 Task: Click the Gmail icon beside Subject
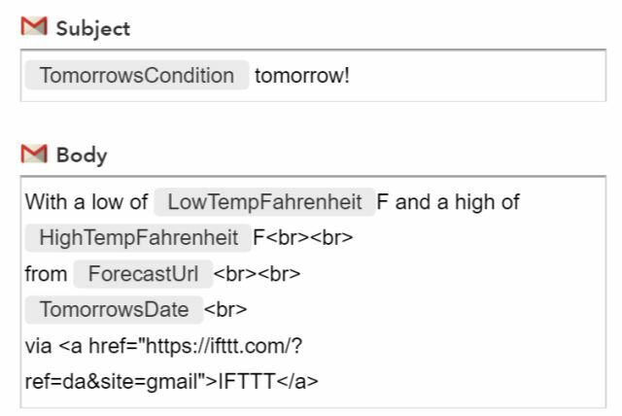(34, 26)
